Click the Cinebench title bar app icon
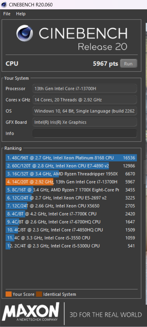147x327 pixels. pyautogui.click(x=4, y=4)
